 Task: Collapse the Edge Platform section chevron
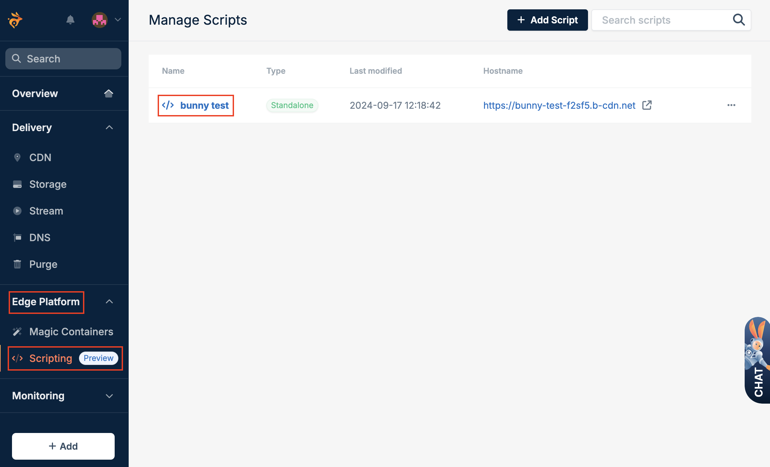coord(109,302)
